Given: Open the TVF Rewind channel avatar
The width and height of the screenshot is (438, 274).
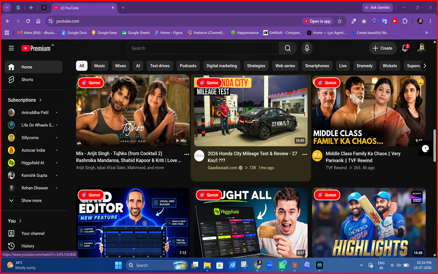Looking at the screenshot, I should 317,155.
